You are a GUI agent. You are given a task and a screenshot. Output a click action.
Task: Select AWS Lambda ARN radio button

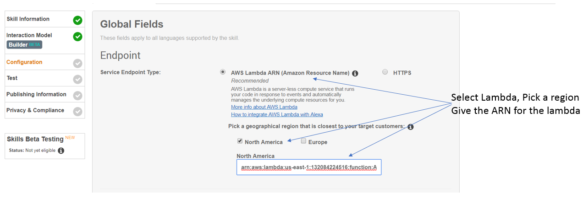tap(223, 72)
